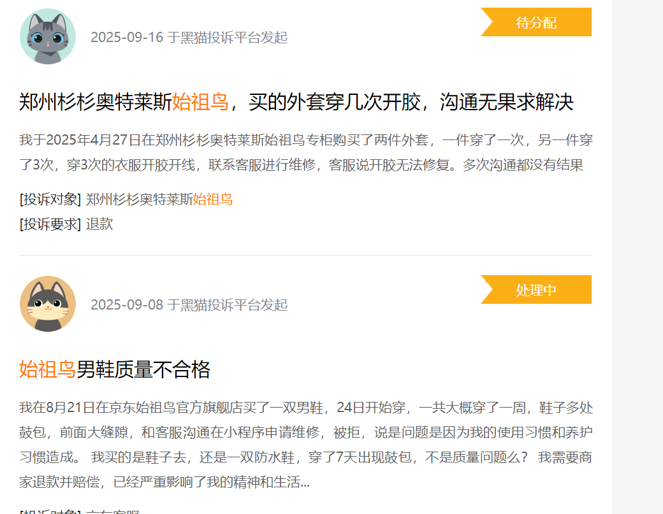This screenshot has width=663, height=514.
Task: Click the 处理中 status badge
Action: tap(536, 290)
